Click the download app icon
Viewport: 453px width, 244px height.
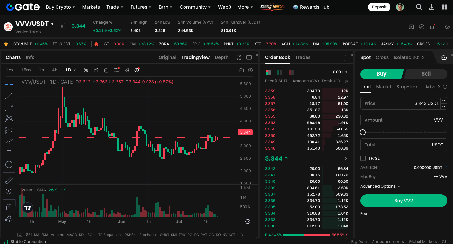pyautogui.click(x=432, y=7)
